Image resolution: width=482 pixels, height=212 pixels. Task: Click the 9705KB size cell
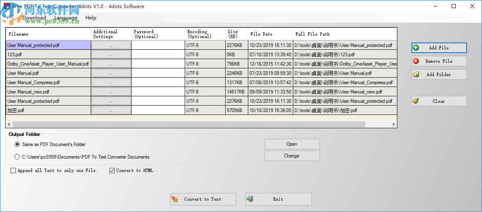[237, 110]
